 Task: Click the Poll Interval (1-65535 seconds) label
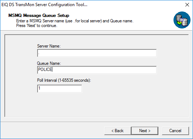tap(64, 80)
